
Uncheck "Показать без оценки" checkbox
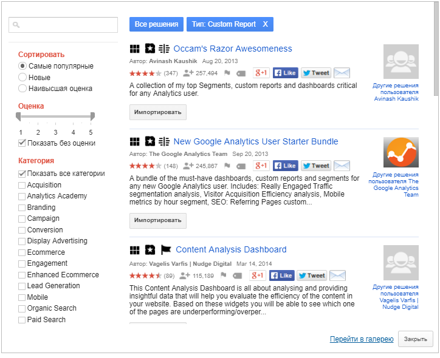[22, 143]
